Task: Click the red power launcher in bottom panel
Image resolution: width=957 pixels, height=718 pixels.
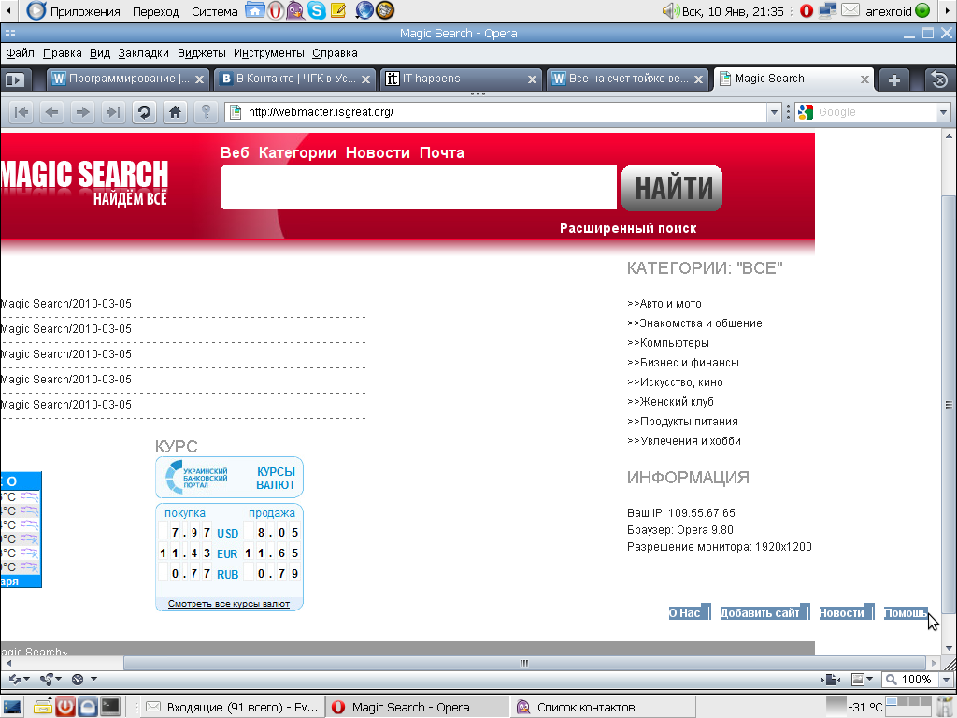Action: pyautogui.click(x=65, y=707)
